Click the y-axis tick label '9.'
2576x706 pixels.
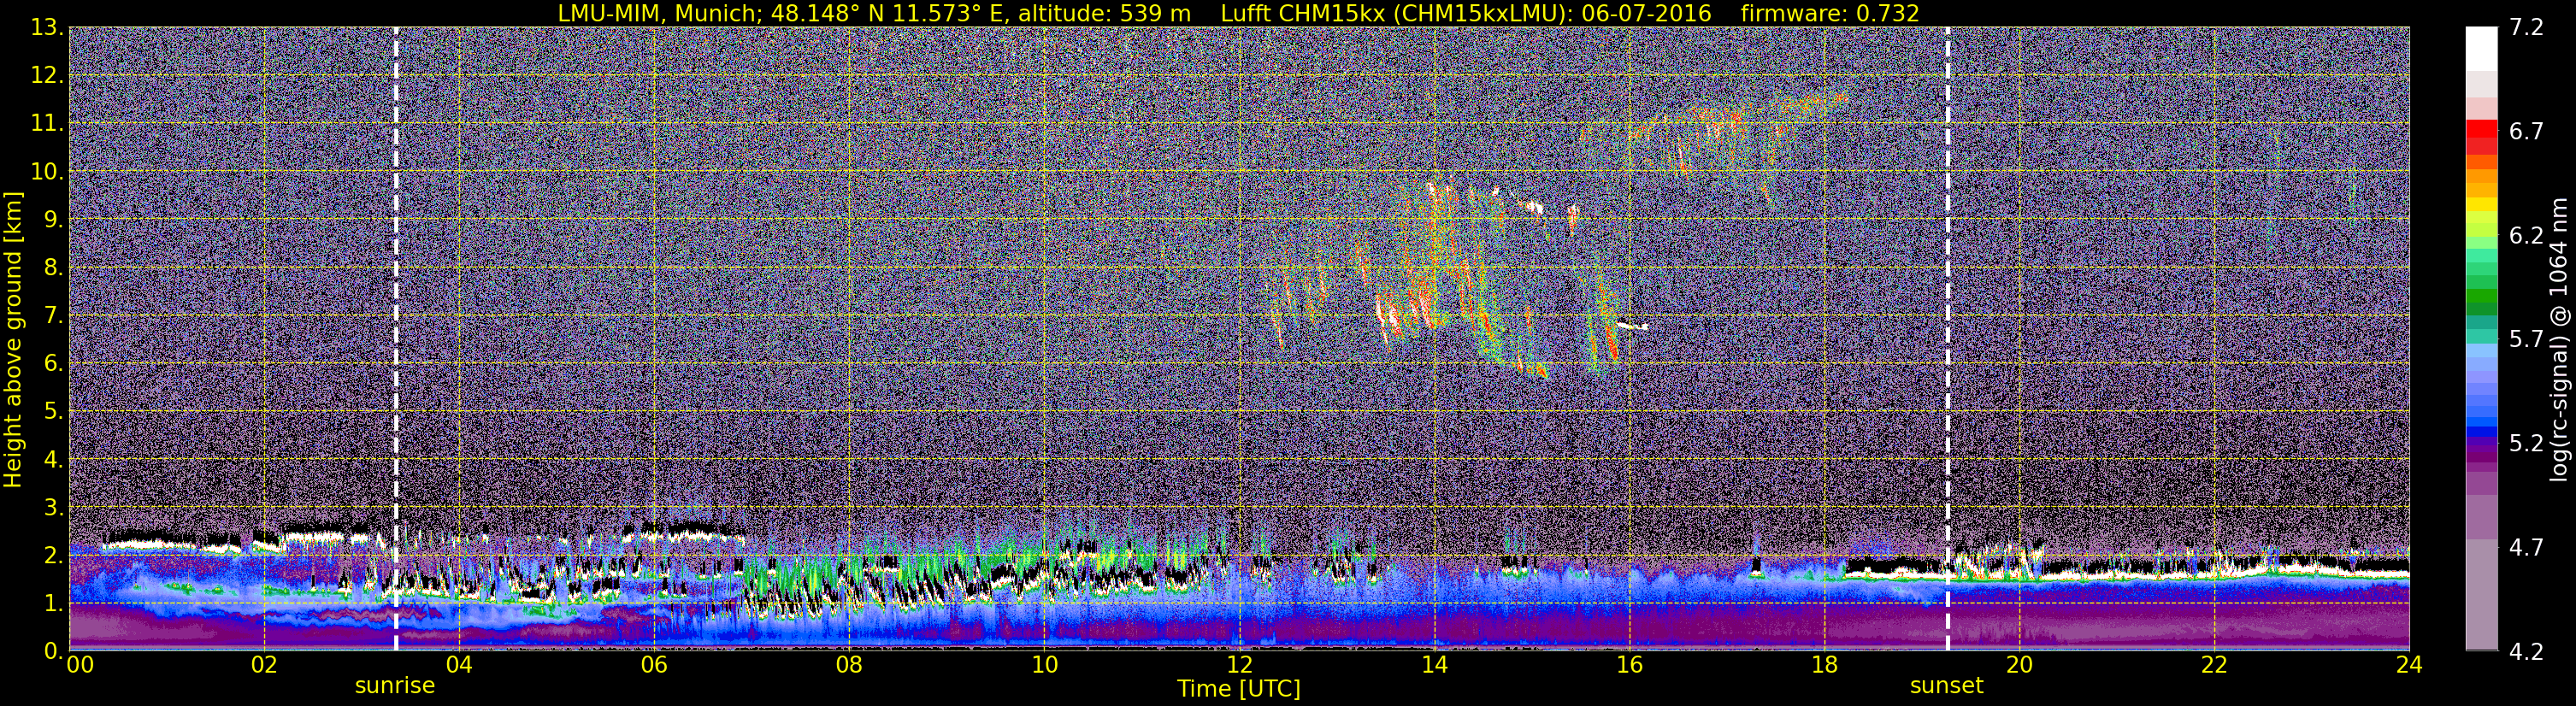click(53, 220)
